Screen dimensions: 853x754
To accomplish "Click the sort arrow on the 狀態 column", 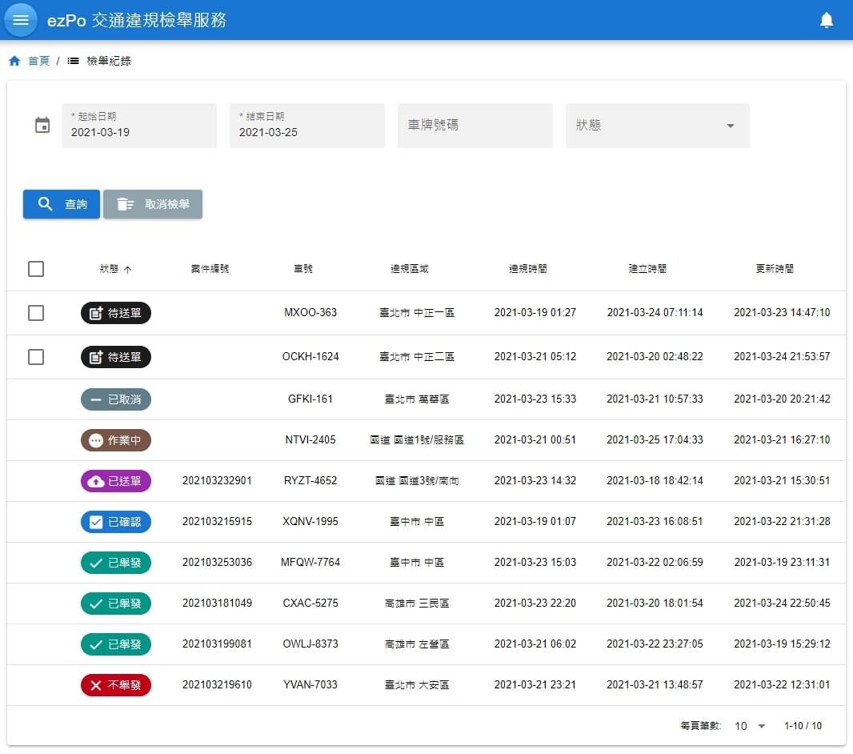I will click(127, 269).
